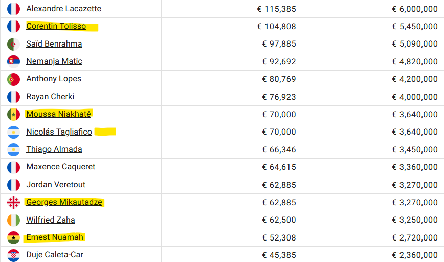Screen dimensions: 444x262
Task: Open Rayan Cherki's profile link
Action: pyautogui.click(x=50, y=97)
